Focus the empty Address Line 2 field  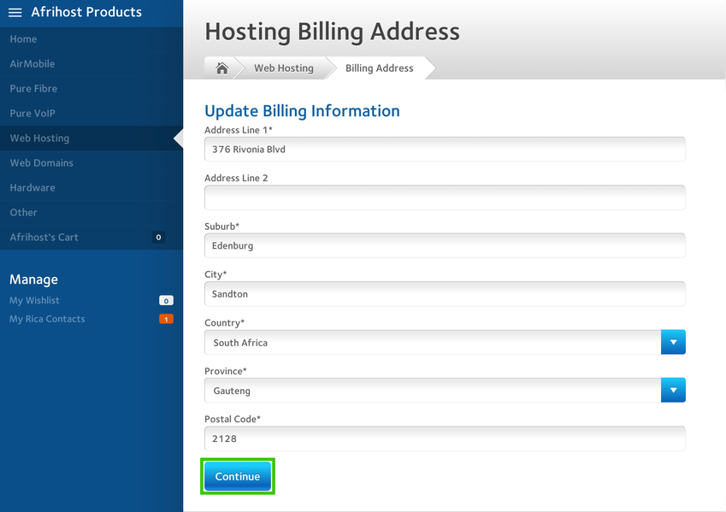(445, 197)
